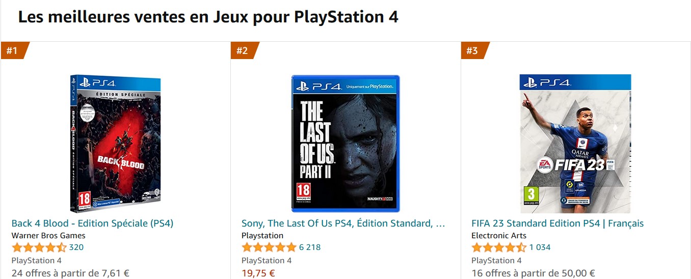Image resolution: width=691 pixels, height=279 pixels.
Task: Open the Sony, The Last Of Us PS4 title link
Action: [343, 224]
